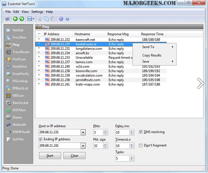Open the Help menu

[x=49, y=12]
